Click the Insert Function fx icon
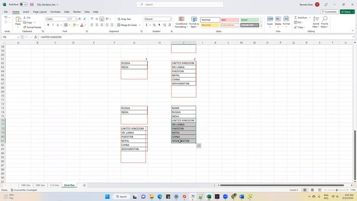 click(36, 37)
